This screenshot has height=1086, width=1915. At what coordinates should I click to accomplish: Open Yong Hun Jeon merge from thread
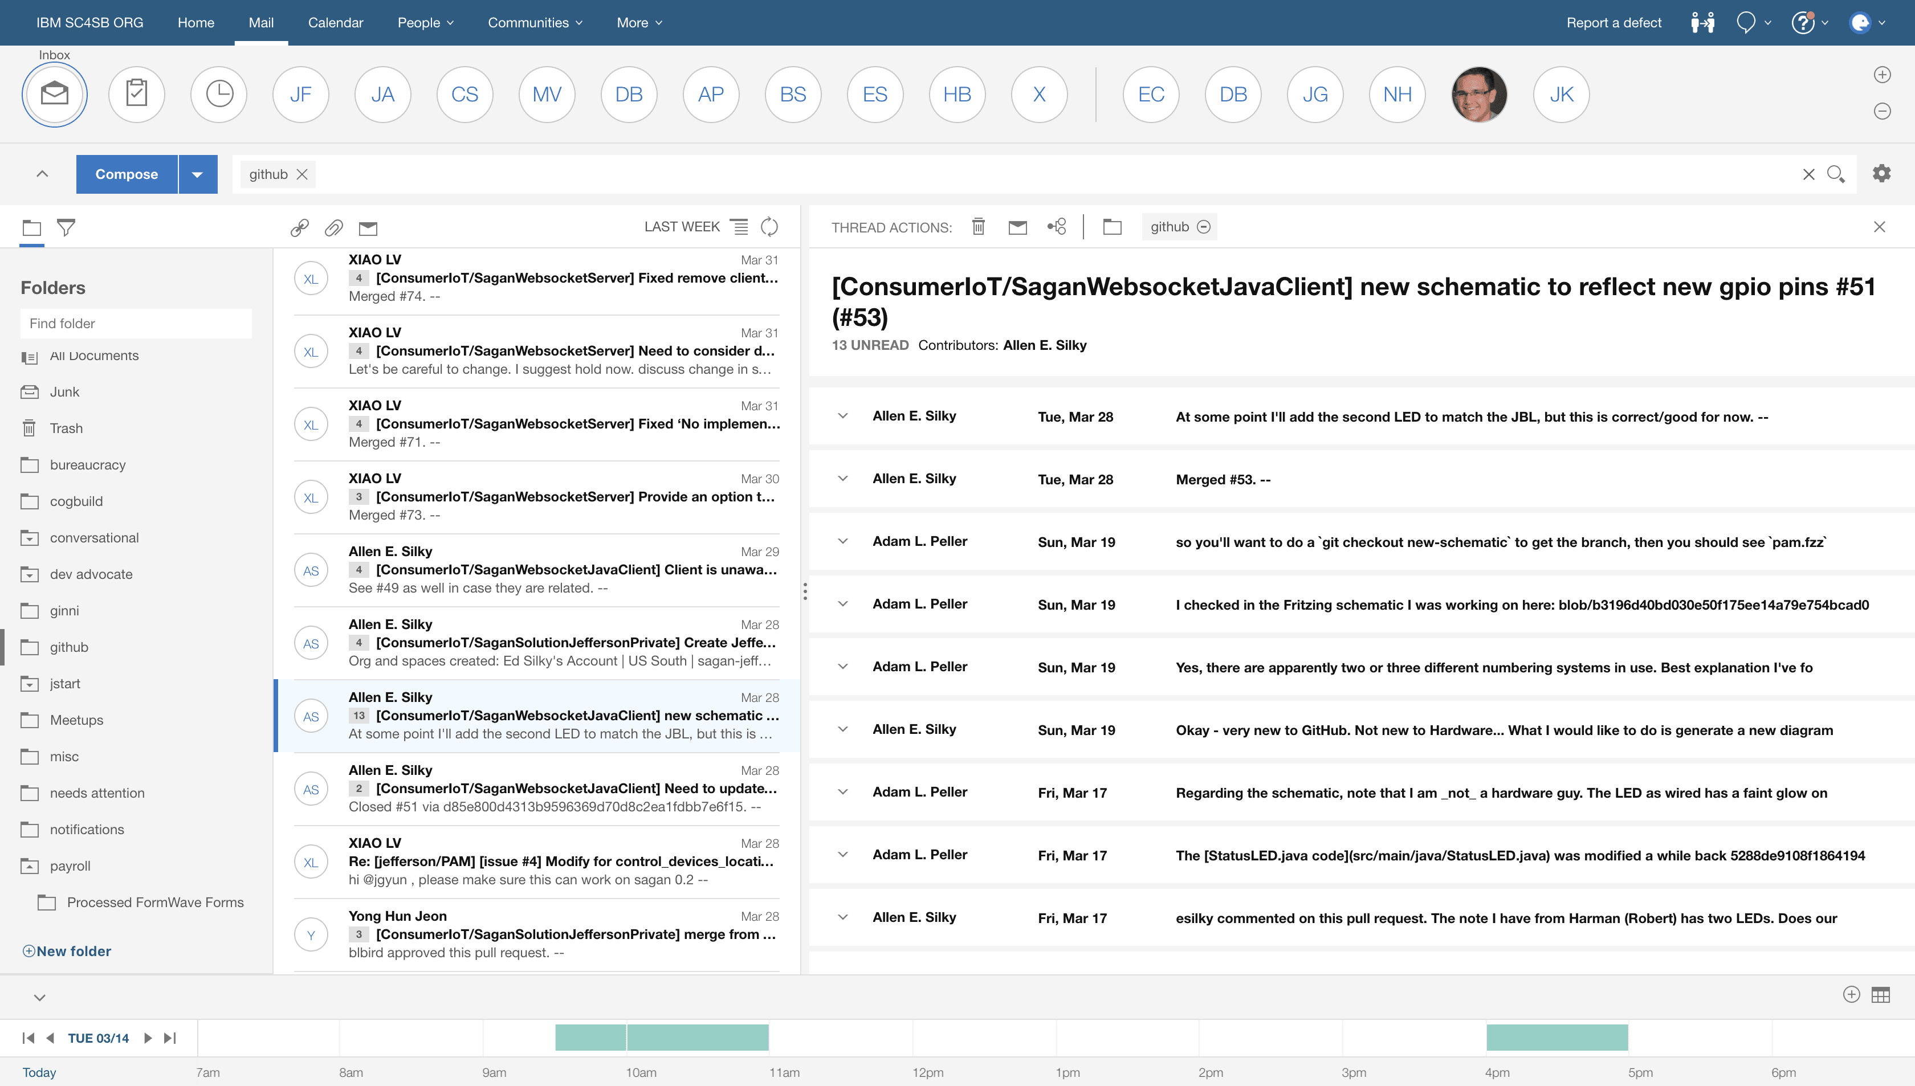coord(536,934)
